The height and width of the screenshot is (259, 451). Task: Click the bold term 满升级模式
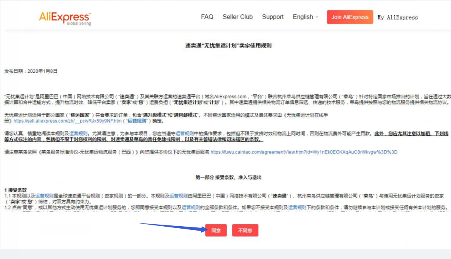(x=155, y=115)
